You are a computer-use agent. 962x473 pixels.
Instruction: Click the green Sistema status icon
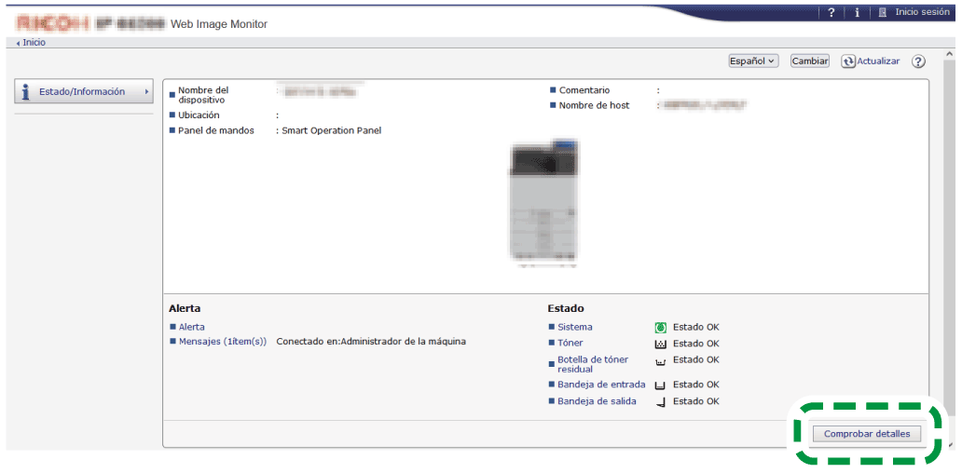pyautogui.click(x=661, y=328)
